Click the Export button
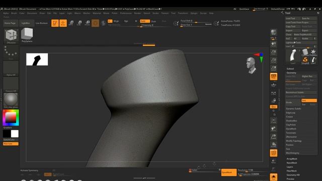 [x=309, y=30]
